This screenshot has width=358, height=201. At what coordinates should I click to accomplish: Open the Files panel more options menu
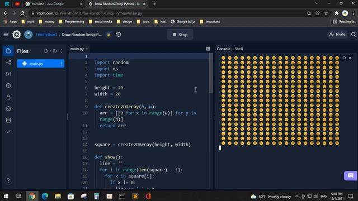point(62,51)
